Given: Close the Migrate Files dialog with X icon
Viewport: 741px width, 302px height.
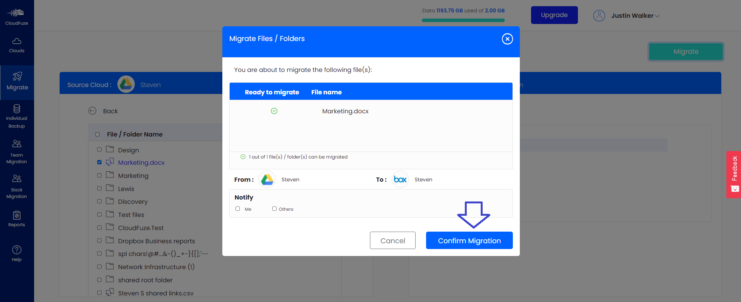Looking at the screenshot, I should (507, 39).
